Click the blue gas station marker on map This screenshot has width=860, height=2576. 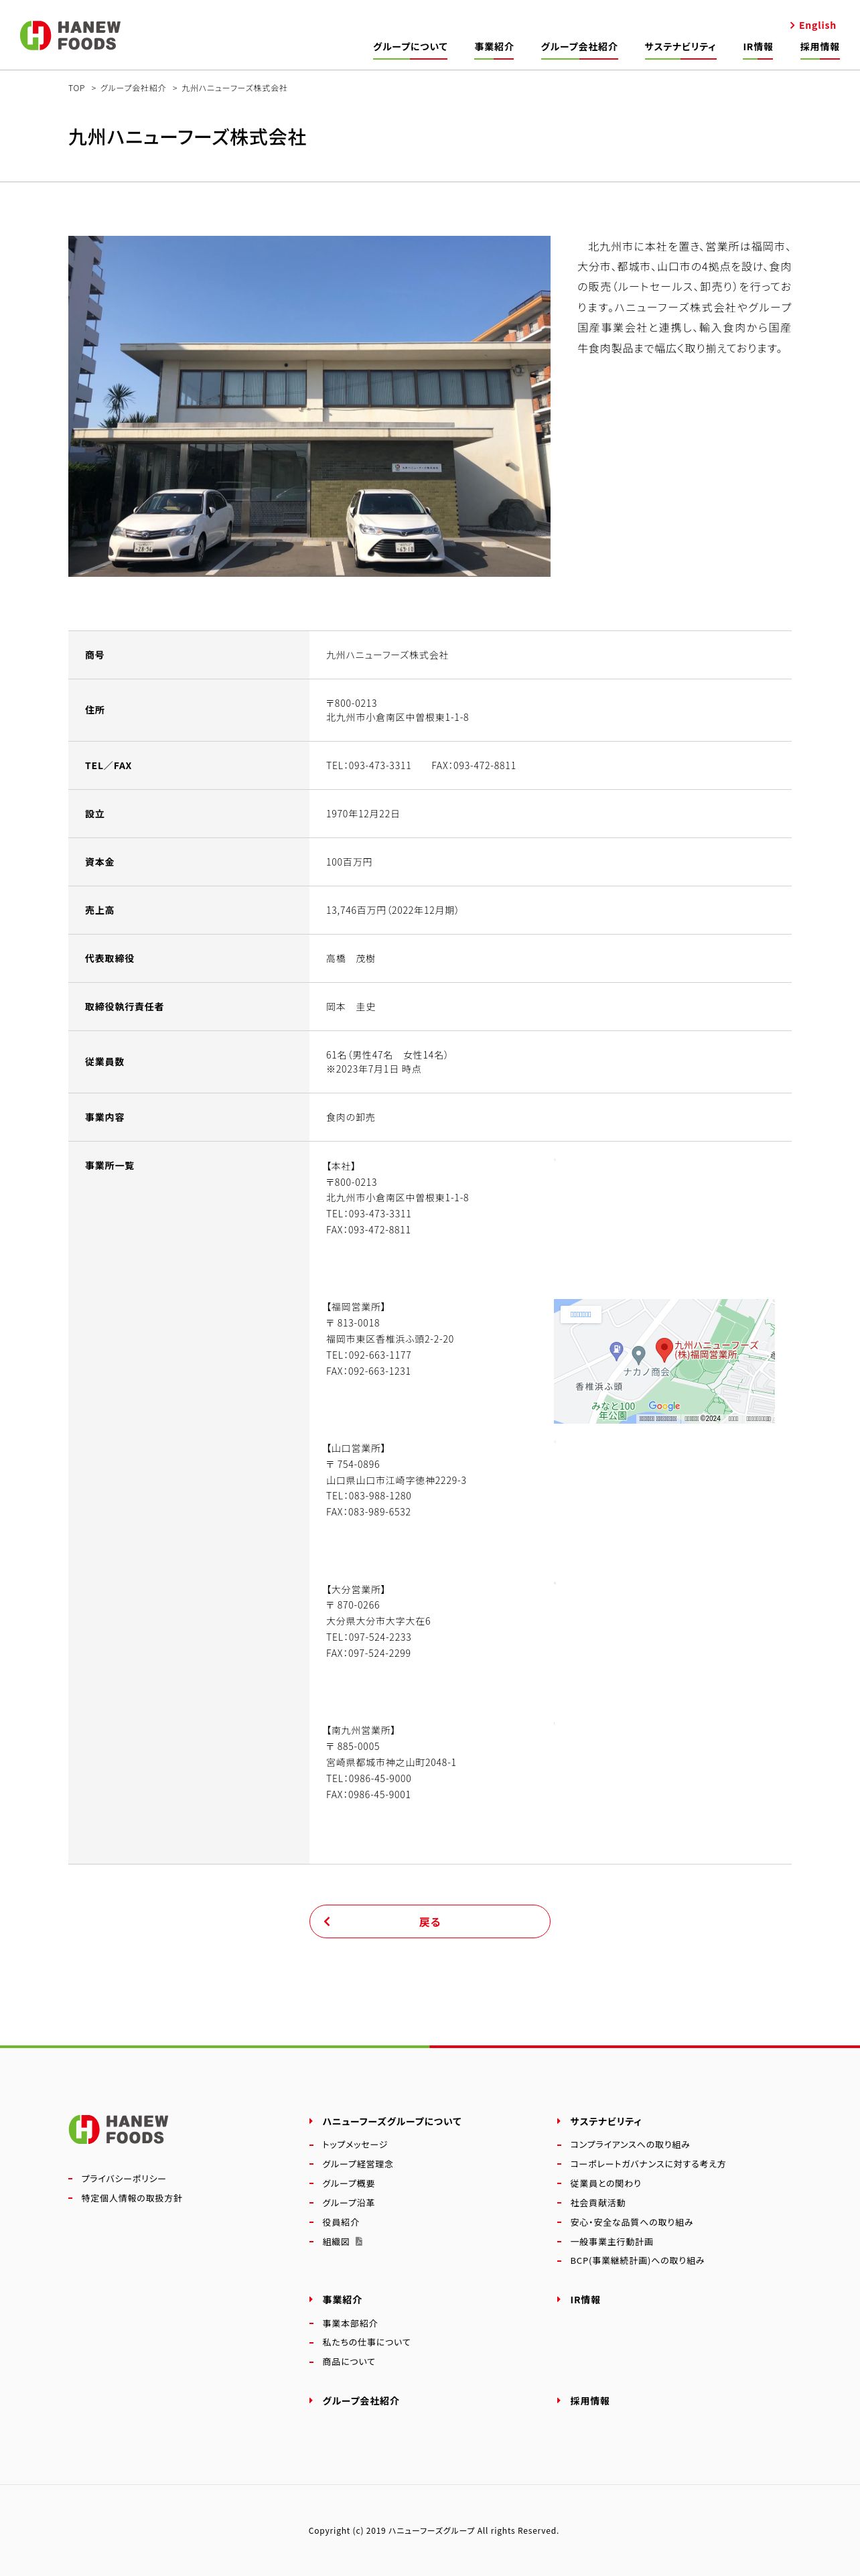coord(617,1351)
